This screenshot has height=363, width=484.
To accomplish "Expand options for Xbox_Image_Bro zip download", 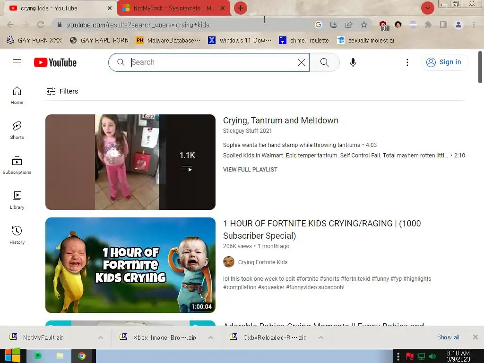I will (x=211, y=337).
